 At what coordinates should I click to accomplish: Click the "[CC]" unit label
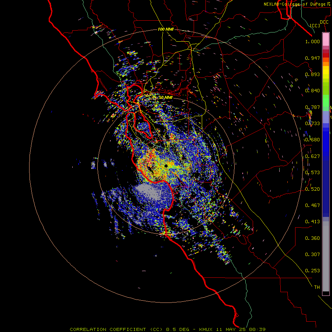click(x=315, y=25)
